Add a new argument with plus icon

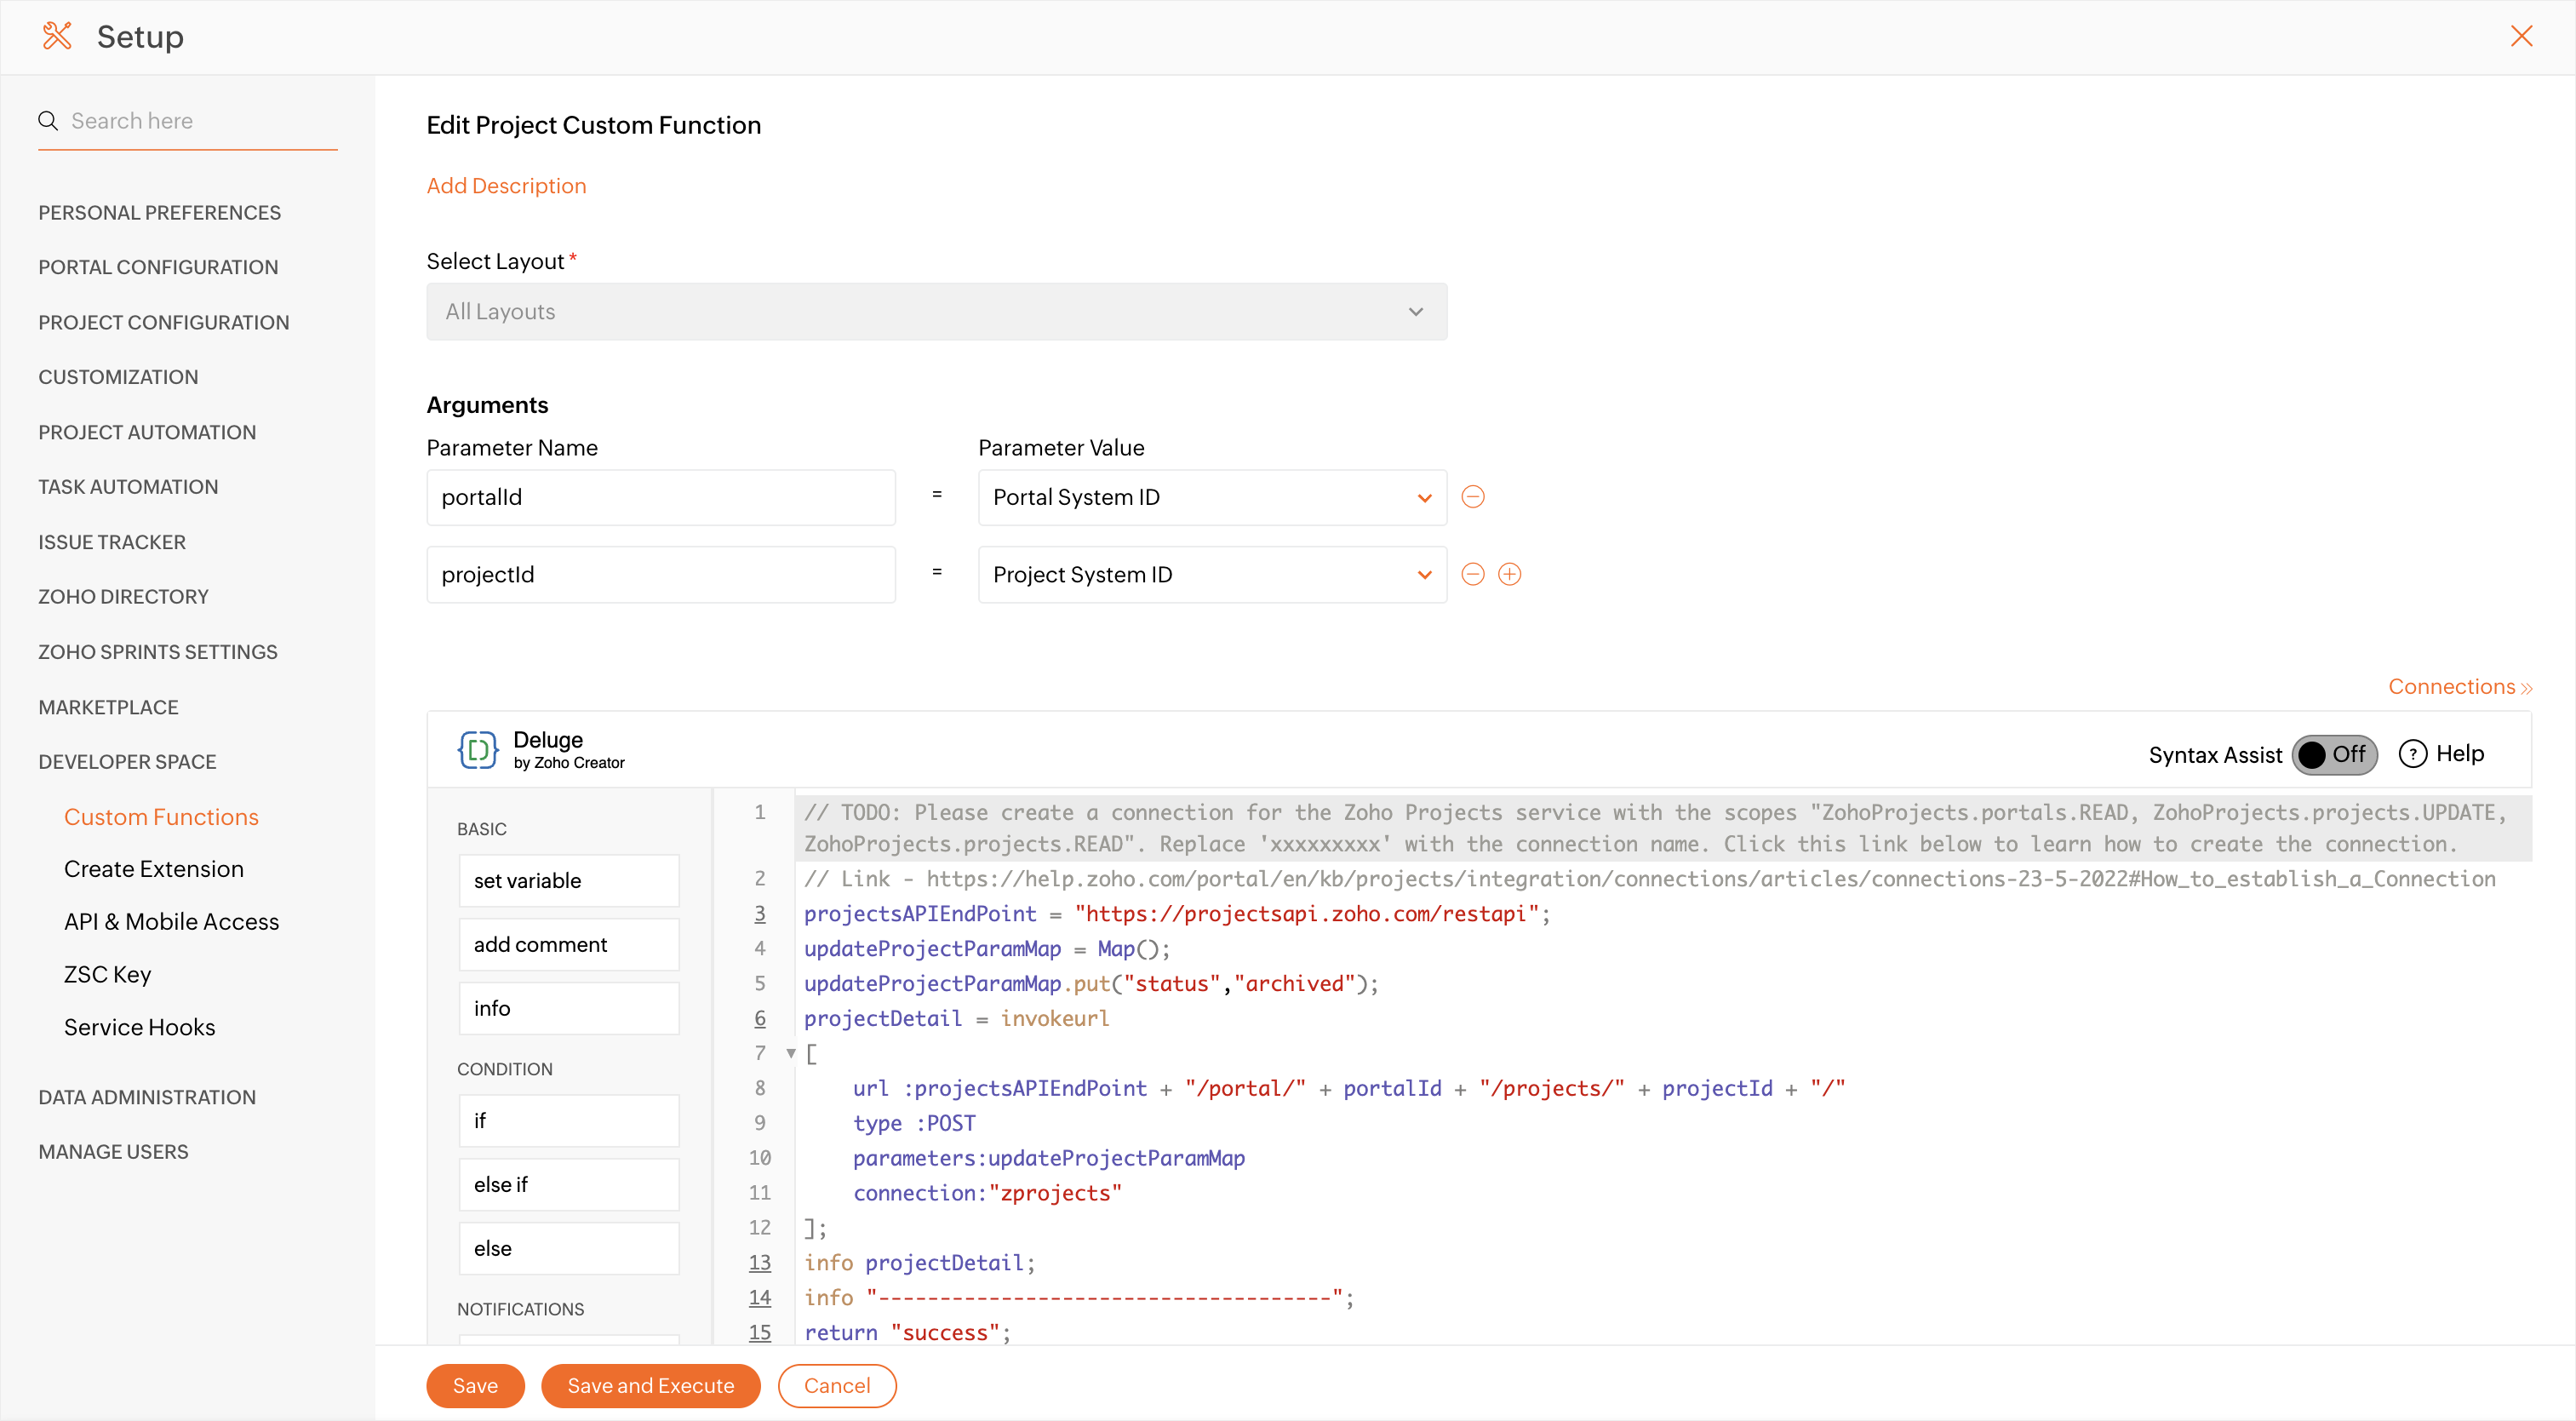(x=1510, y=574)
